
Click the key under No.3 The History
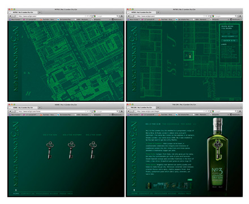71,150
